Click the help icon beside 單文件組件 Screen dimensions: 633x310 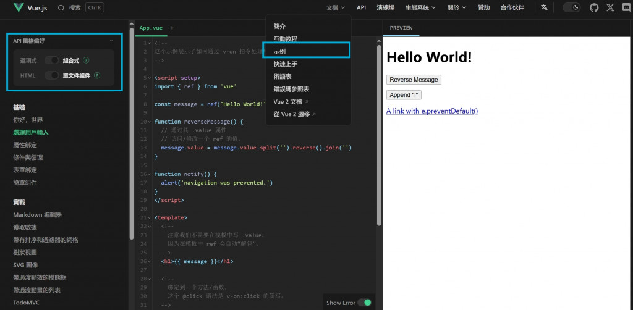click(x=97, y=75)
